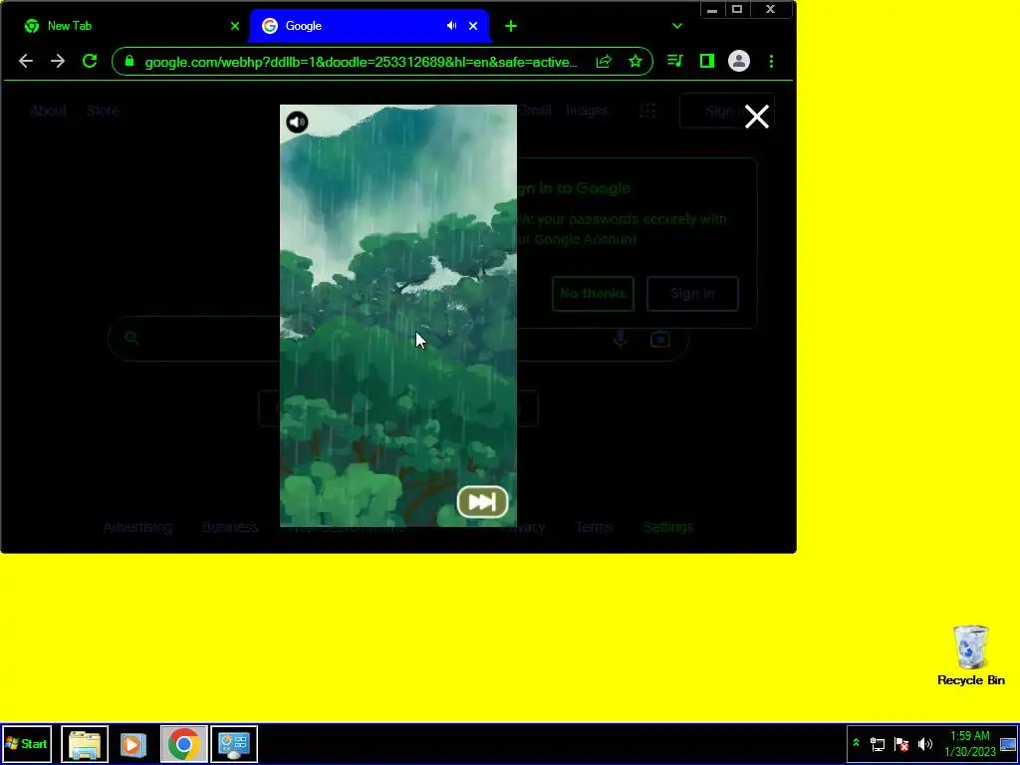Select the Recycle Bin desktop icon
The image size is (1020, 765).
click(x=971, y=655)
